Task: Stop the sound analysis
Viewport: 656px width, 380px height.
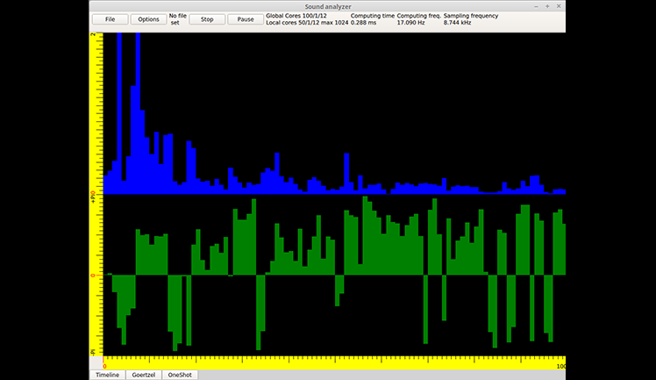Action: (207, 19)
